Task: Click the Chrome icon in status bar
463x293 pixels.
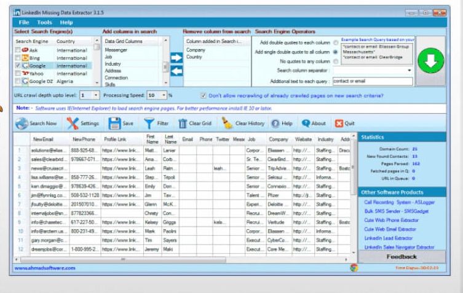Action: coord(354,268)
